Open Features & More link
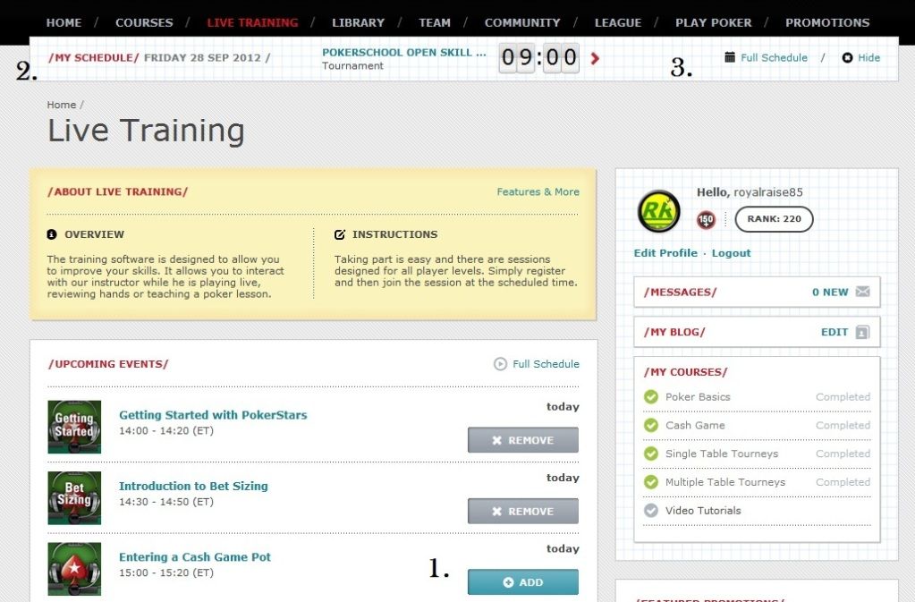Screen dimensions: 915x602 coord(538,192)
